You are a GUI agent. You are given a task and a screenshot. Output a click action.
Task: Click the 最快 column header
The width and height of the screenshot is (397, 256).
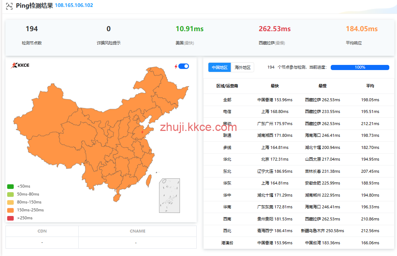[275, 86]
